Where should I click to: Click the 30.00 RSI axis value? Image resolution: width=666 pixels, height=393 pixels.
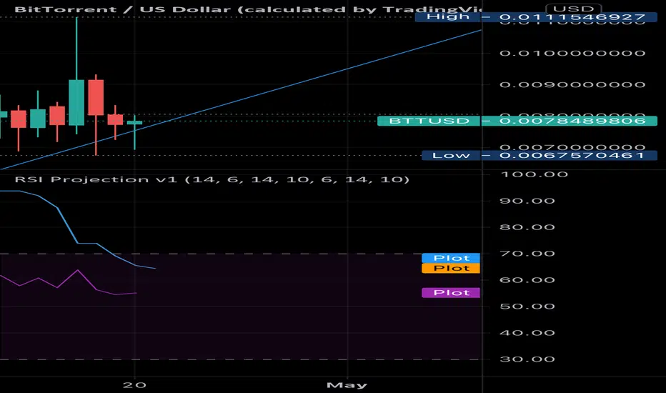(x=527, y=359)
